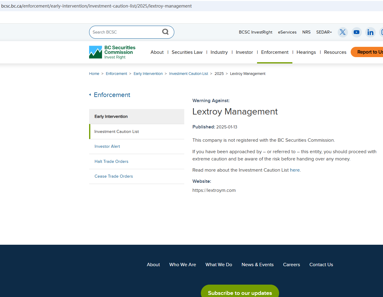Click the Enforcement sidebar heading link
383x297 pixels.
point(112,95)
